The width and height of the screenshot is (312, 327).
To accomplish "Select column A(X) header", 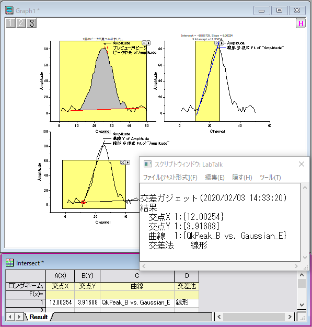I will pos(60,276).
